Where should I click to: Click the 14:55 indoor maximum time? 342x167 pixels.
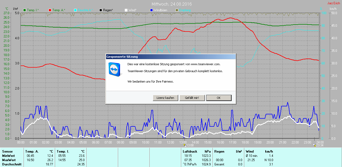tap(62, 160)
